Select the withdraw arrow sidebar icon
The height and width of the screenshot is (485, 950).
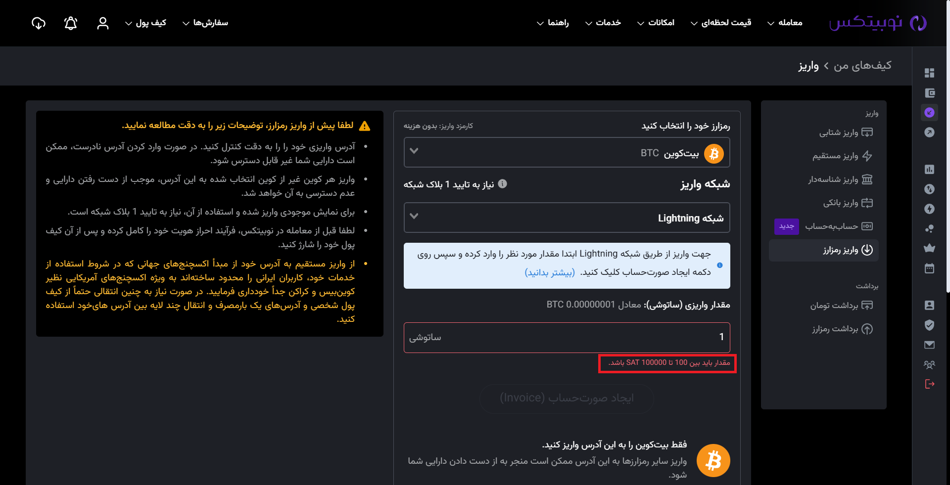(x=929, y=132)
